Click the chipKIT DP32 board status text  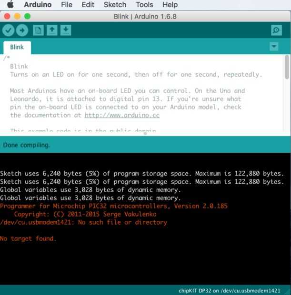coord(229,291)
